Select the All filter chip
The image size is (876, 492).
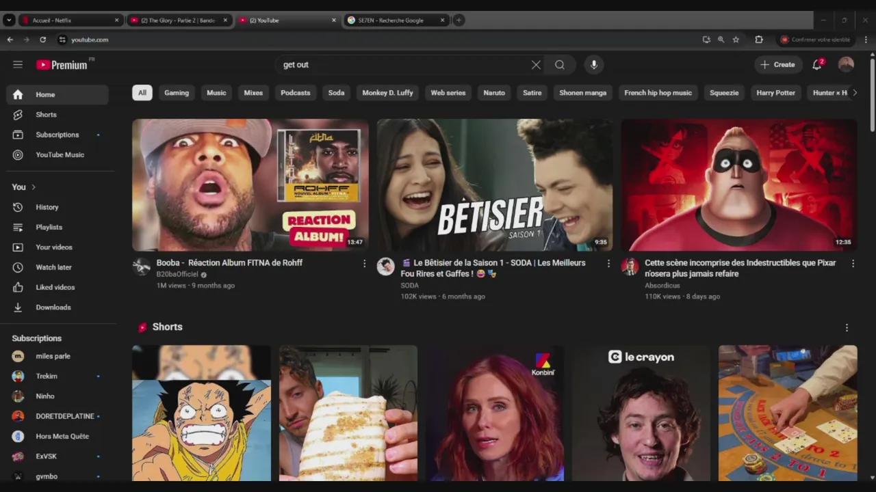click(142, 93)
